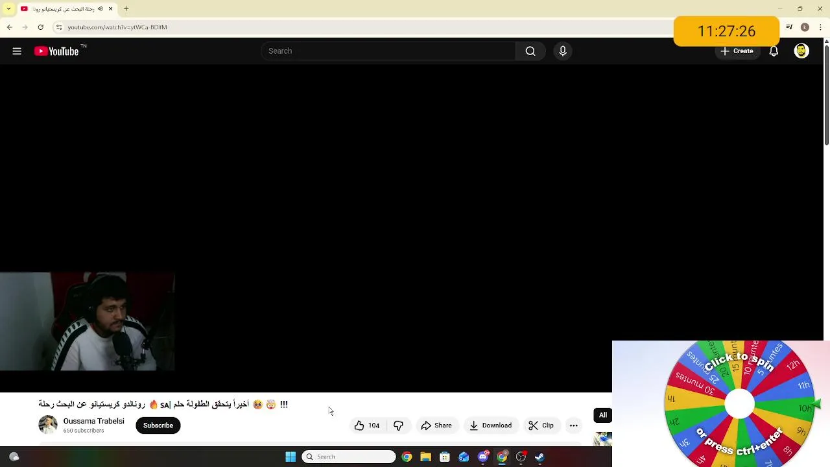
Task: Open Microsoft Store from the taskbar
Action: tap(445, 457)
